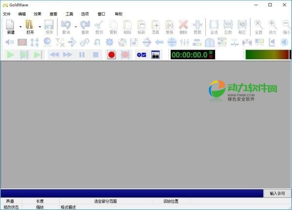
Task: Click the rainbow spectrum filter effect icon
Action: tap(259, 42)
